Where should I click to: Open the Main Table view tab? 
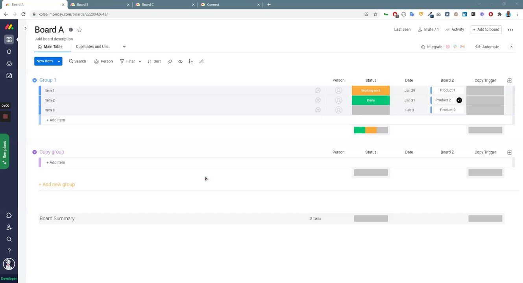[x=50, y=47]
